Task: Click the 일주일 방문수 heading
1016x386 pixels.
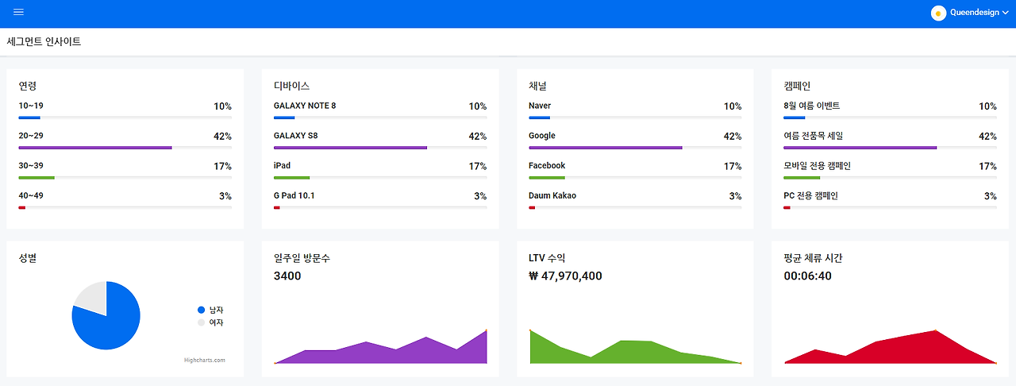Action: click(302, 258)
